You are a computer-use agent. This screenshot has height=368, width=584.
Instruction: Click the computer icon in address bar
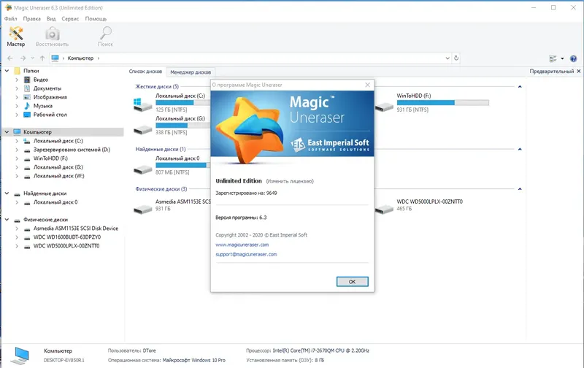click(55, 58)
